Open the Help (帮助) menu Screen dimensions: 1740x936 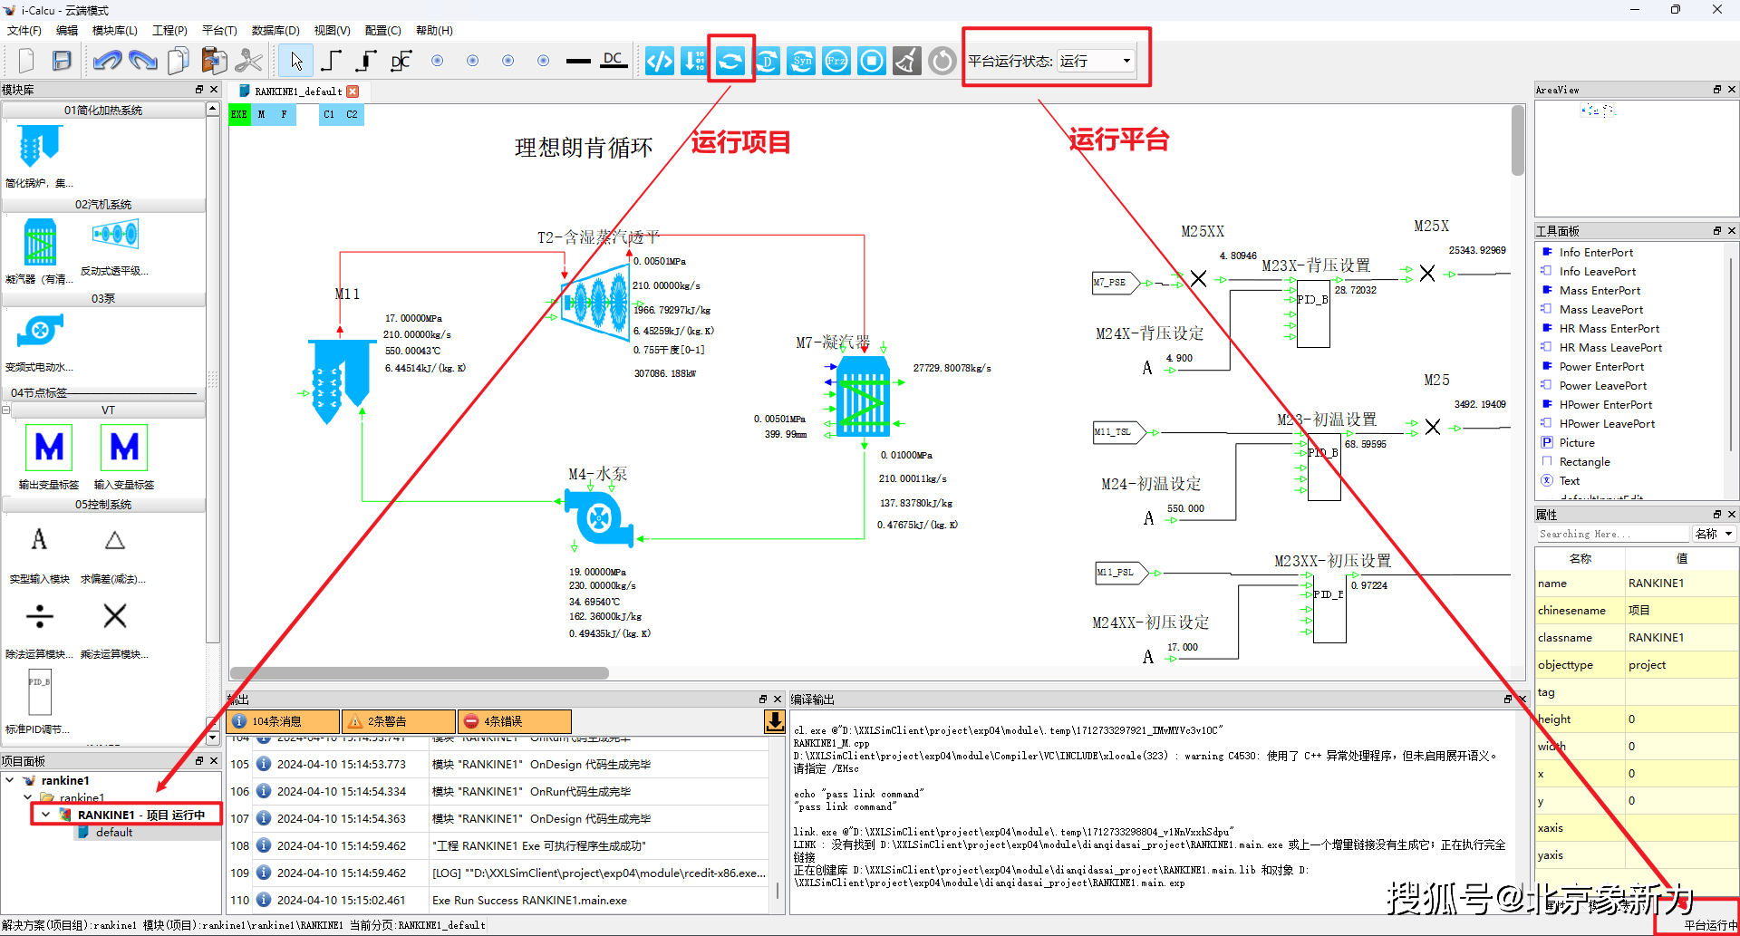pos(434,31)
